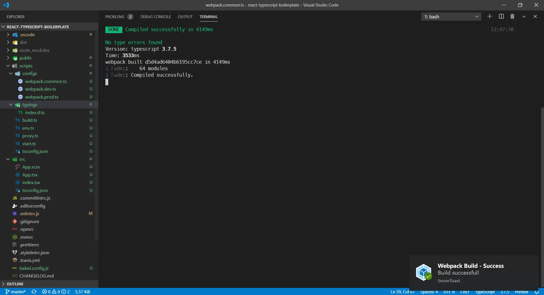Change file encoding UTF-8
Image resolution: width=544 pixels, height=295 pixels.
tap(449, 292)
